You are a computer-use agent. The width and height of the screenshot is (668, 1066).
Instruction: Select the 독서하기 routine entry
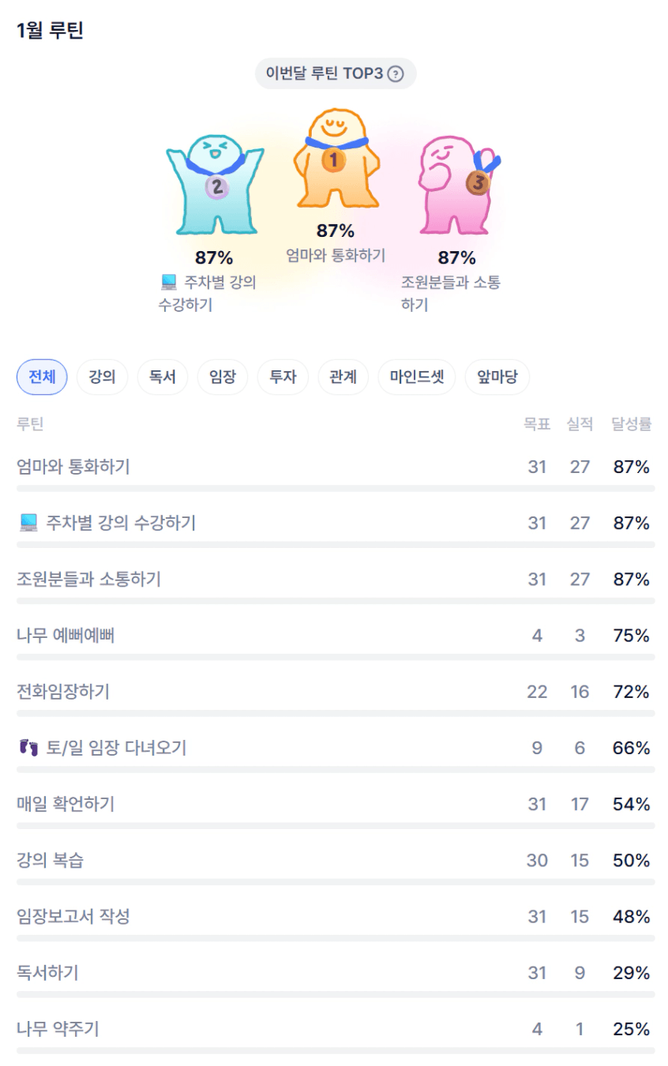(x=47, y=973)
